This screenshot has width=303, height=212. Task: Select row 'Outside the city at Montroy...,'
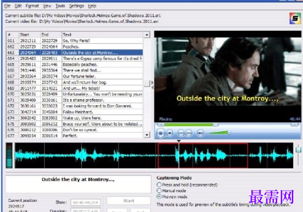pyautogui.click(x=75, y=53)
